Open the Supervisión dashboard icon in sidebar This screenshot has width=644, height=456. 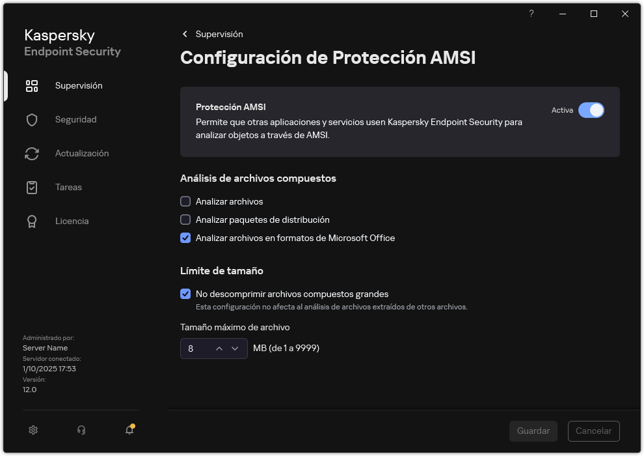coord(32,85)
